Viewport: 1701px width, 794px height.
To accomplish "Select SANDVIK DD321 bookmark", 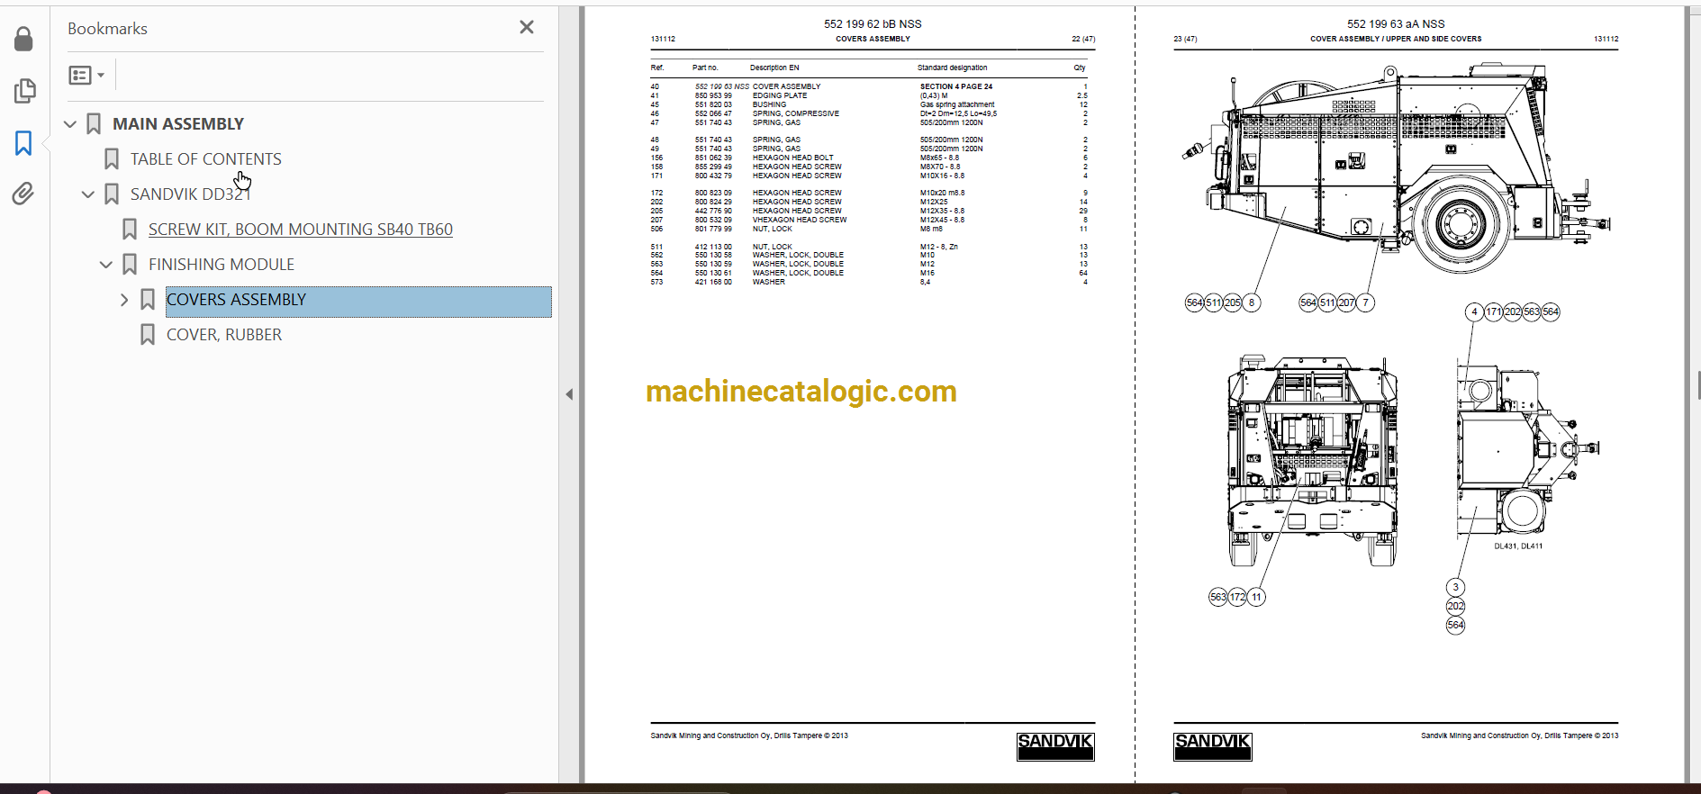I will tap(190, 194).
